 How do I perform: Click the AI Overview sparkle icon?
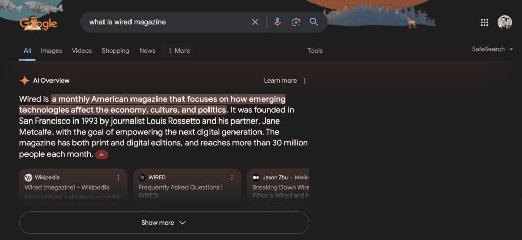24,81
